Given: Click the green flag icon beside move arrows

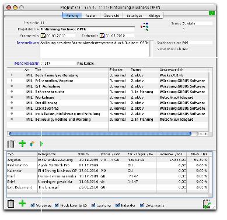Looking at the screenshot, I should 41,144.
